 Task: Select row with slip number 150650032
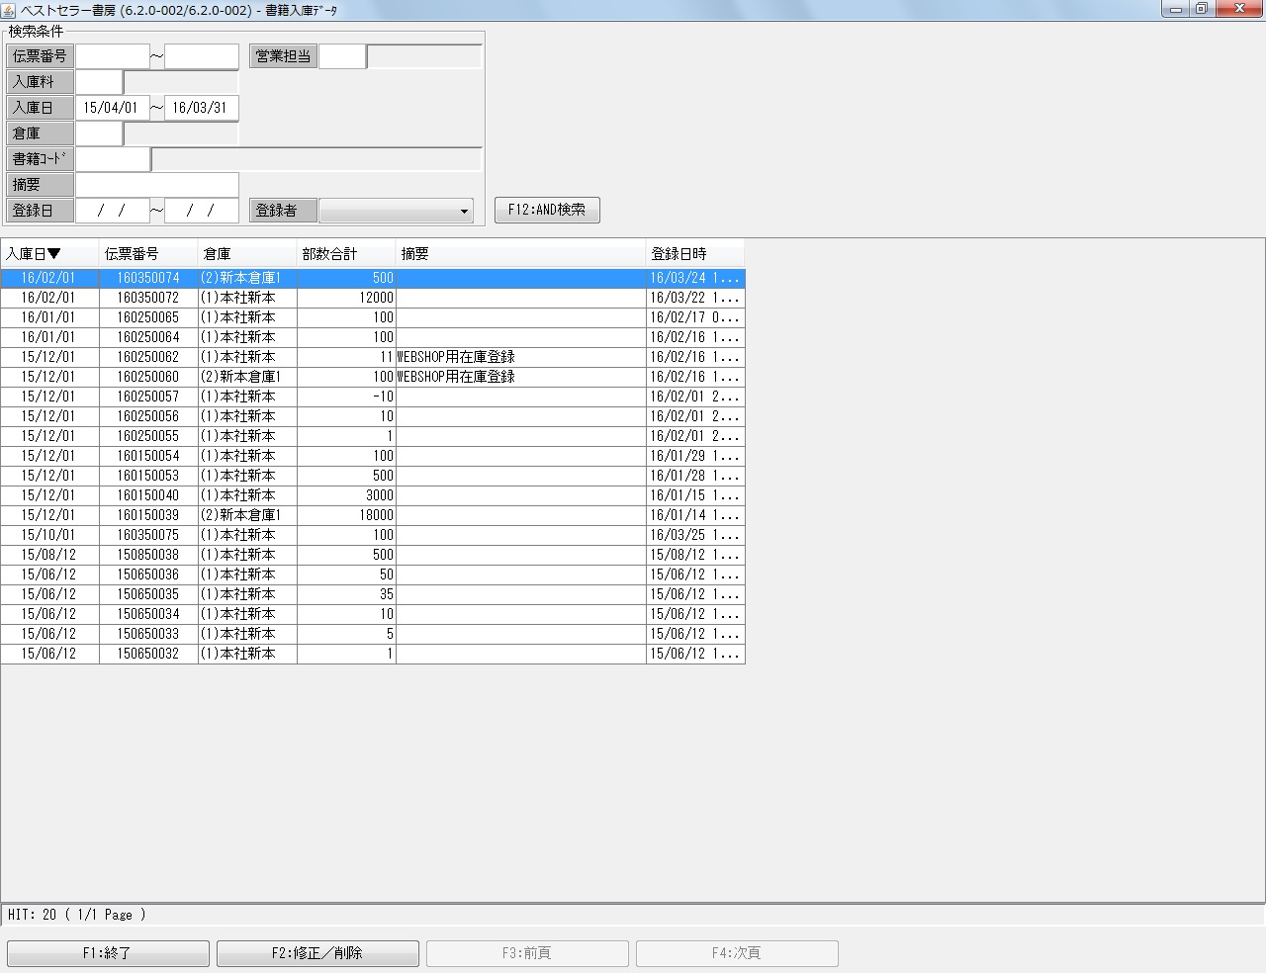click(x=148, y=654)
